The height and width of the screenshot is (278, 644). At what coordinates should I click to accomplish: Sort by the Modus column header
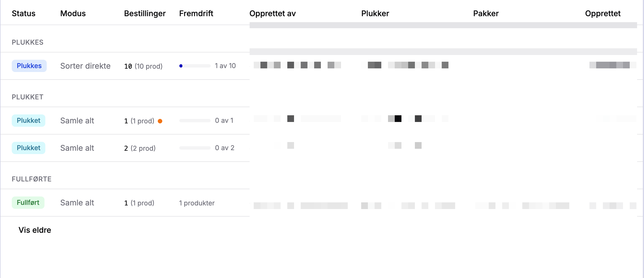click(73, 13)
